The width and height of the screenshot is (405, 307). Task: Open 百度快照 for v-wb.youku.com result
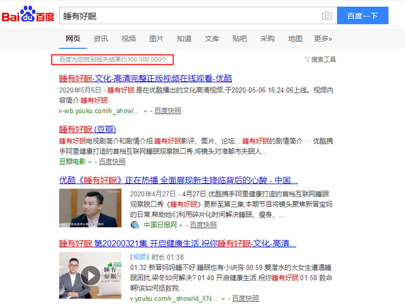point(168,111)
